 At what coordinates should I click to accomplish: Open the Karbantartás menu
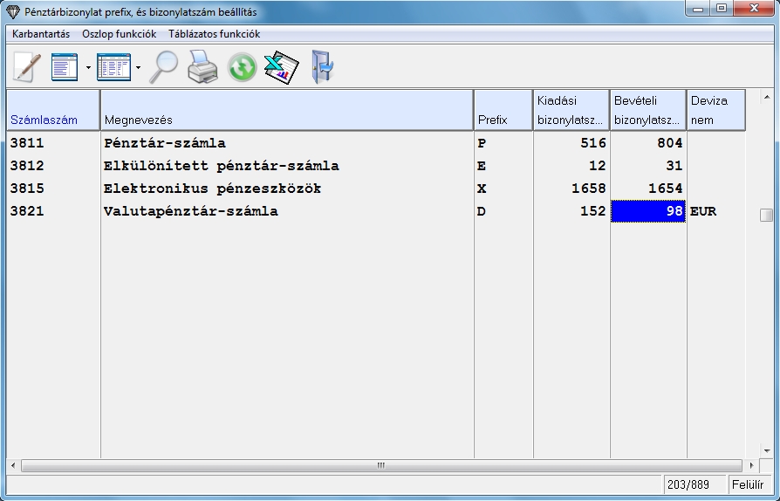41,34
